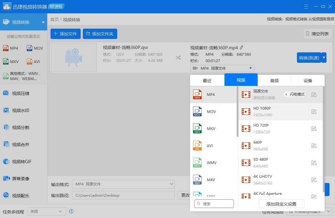Click 添加自定义设置 to create a preset

coord(281,203)
